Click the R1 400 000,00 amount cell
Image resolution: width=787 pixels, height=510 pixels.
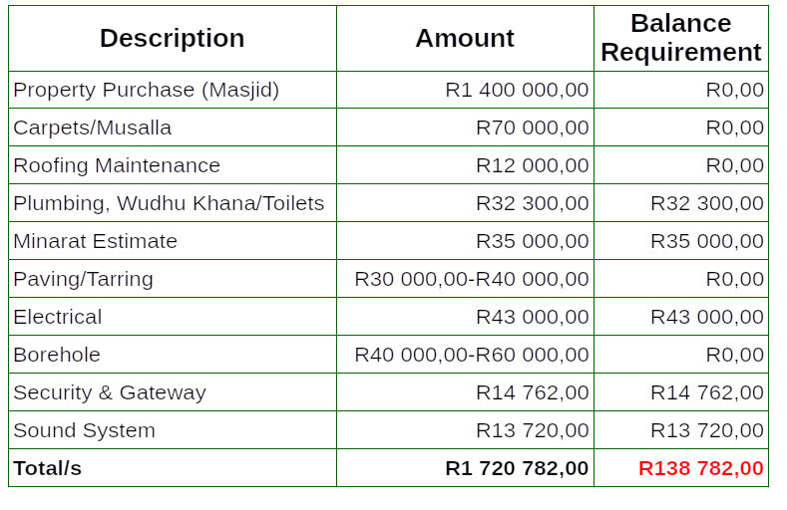point(517,90)
